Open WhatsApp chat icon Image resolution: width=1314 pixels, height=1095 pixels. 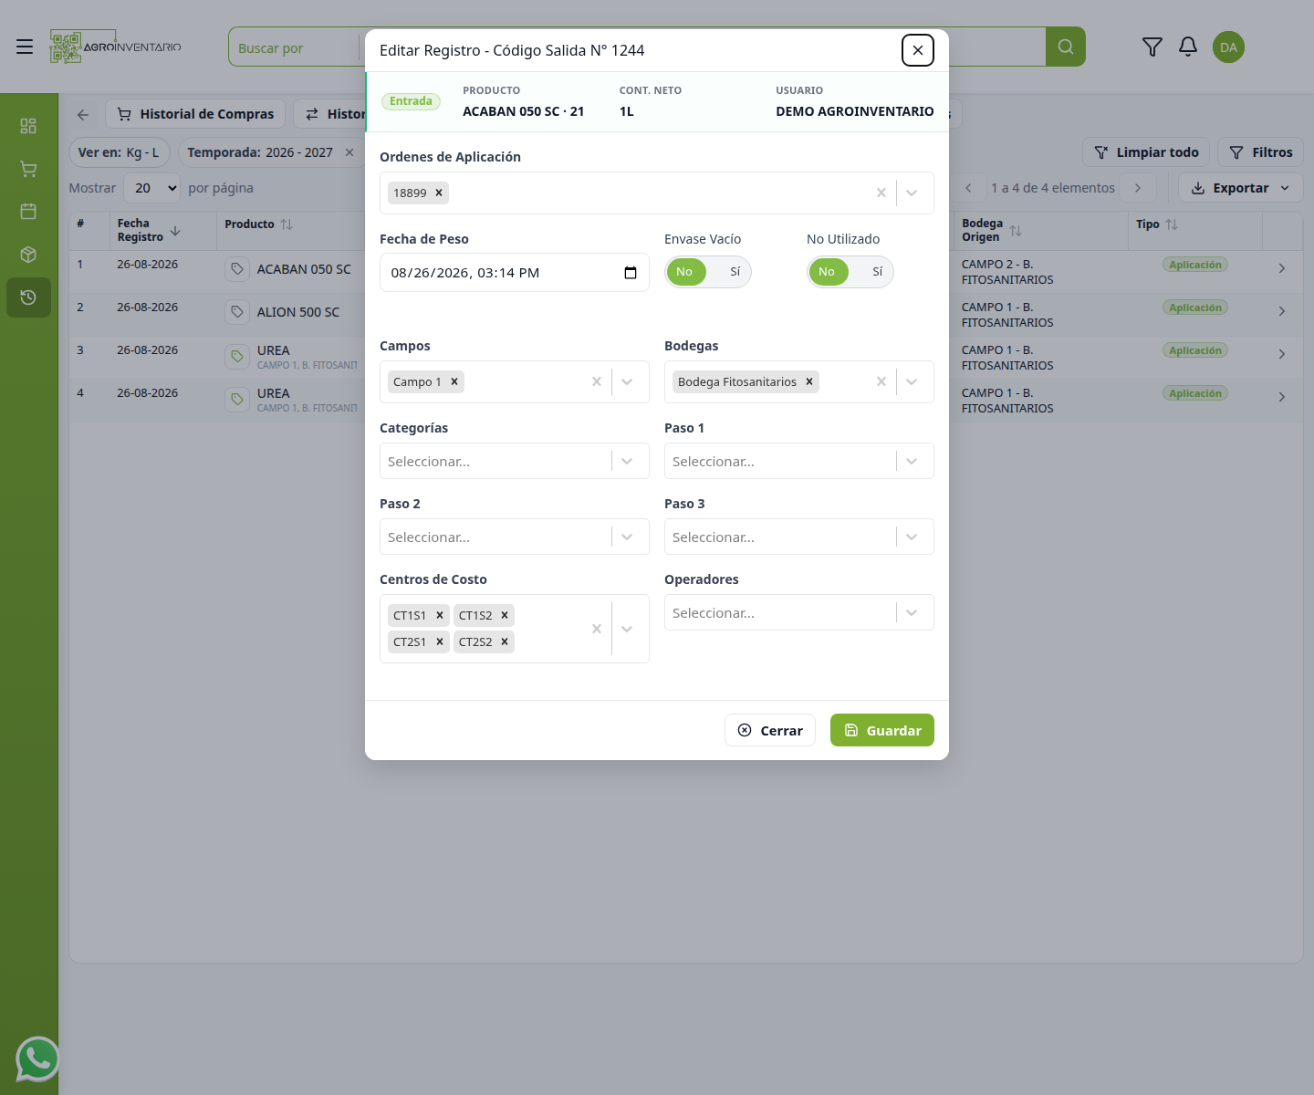pyautogui.click(x=37, y=1059)
